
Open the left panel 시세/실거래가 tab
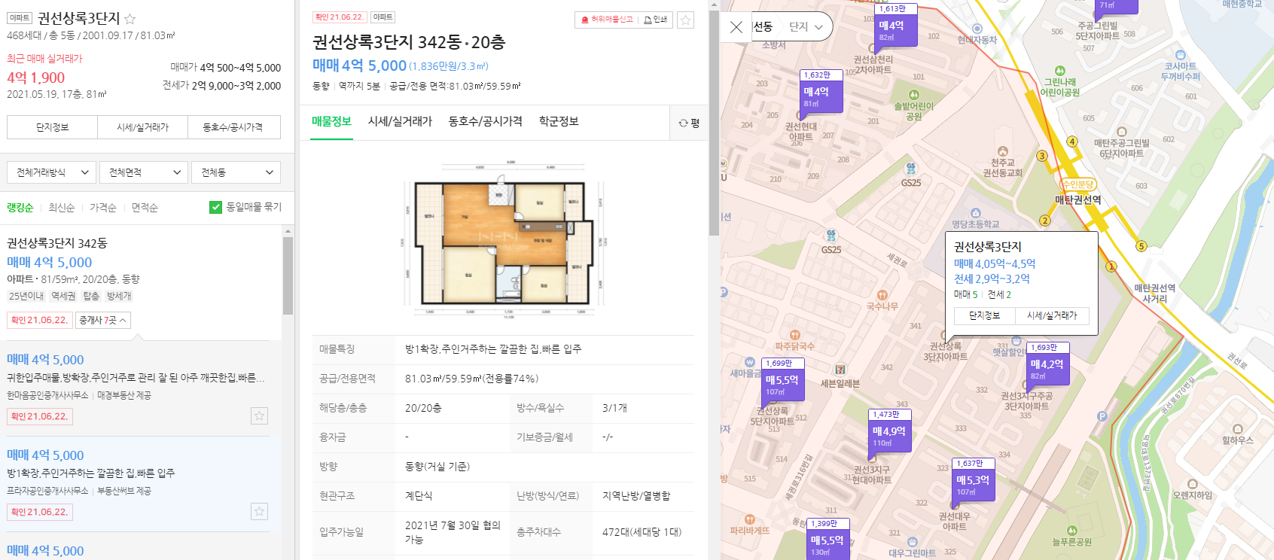142,127
